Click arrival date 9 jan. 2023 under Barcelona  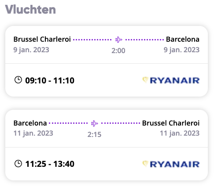[181, 50]
